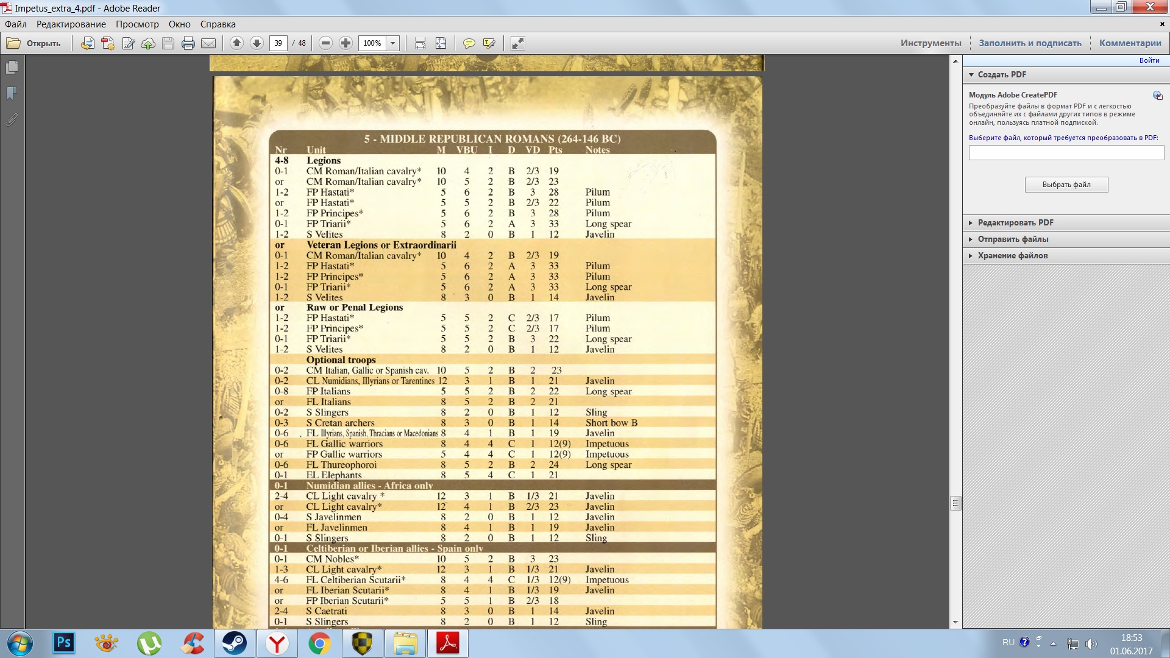
Task: Send file by email envelope icon
Action: tap(208, 43)
